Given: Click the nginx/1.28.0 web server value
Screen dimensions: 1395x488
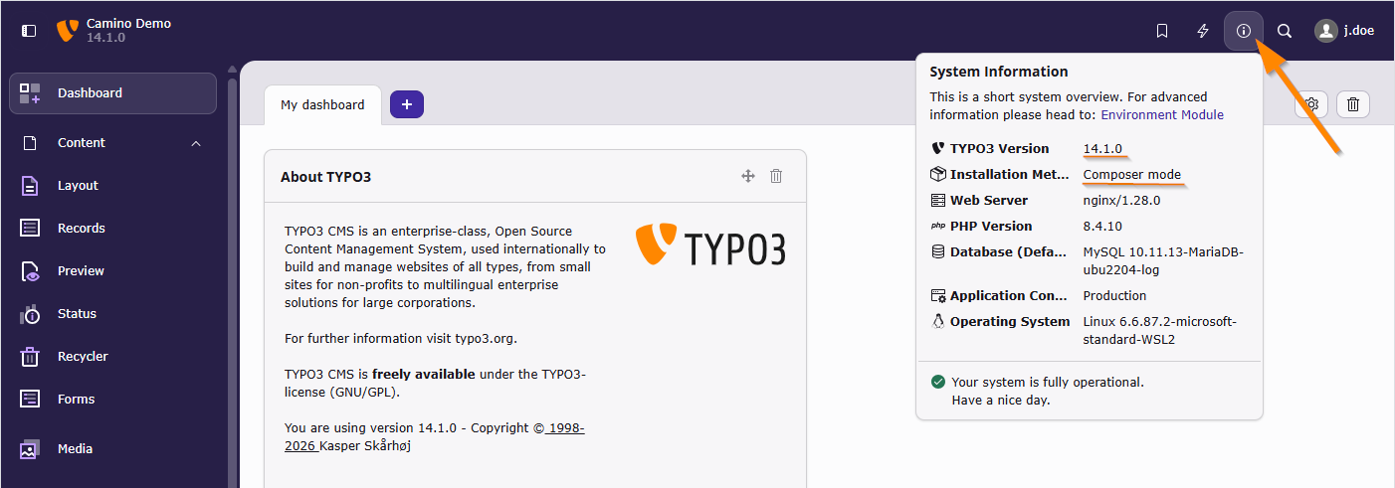Looking at the screenshot, I should [1121, 200].
